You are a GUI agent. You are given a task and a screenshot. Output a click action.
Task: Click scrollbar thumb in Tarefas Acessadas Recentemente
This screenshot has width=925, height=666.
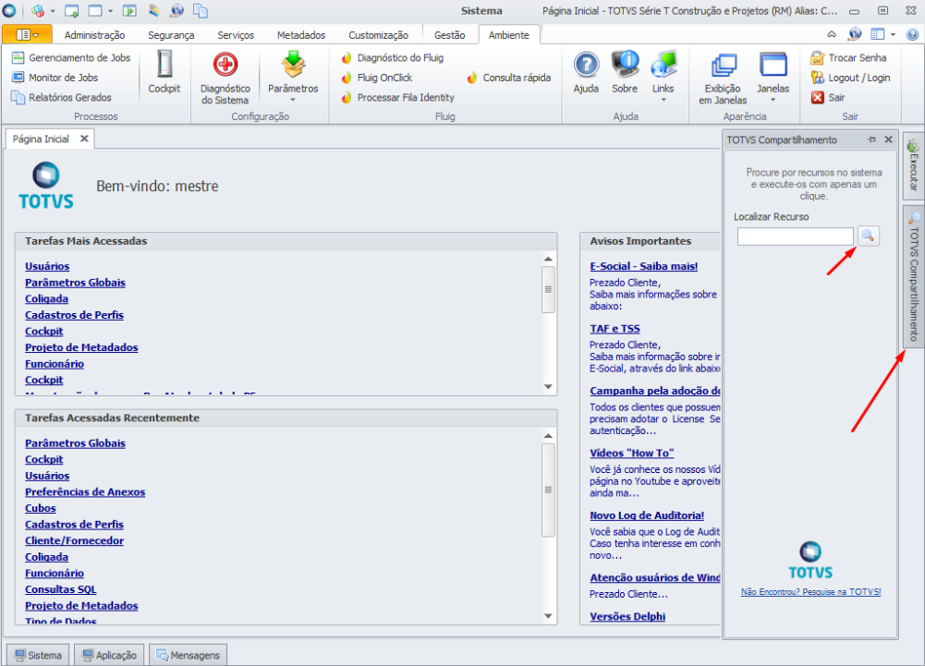coord(548,490)
